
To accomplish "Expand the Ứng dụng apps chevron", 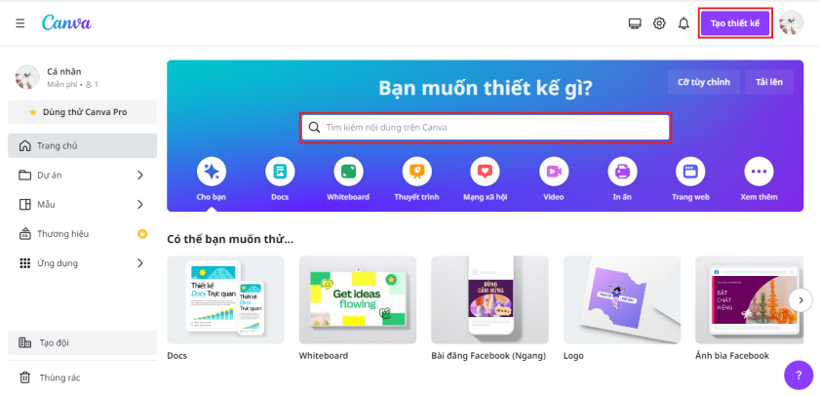I will tap(140, 262).
